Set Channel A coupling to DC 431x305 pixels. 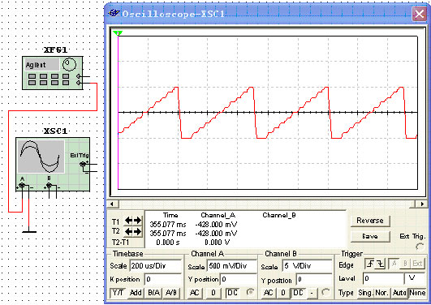pos(232,293)
